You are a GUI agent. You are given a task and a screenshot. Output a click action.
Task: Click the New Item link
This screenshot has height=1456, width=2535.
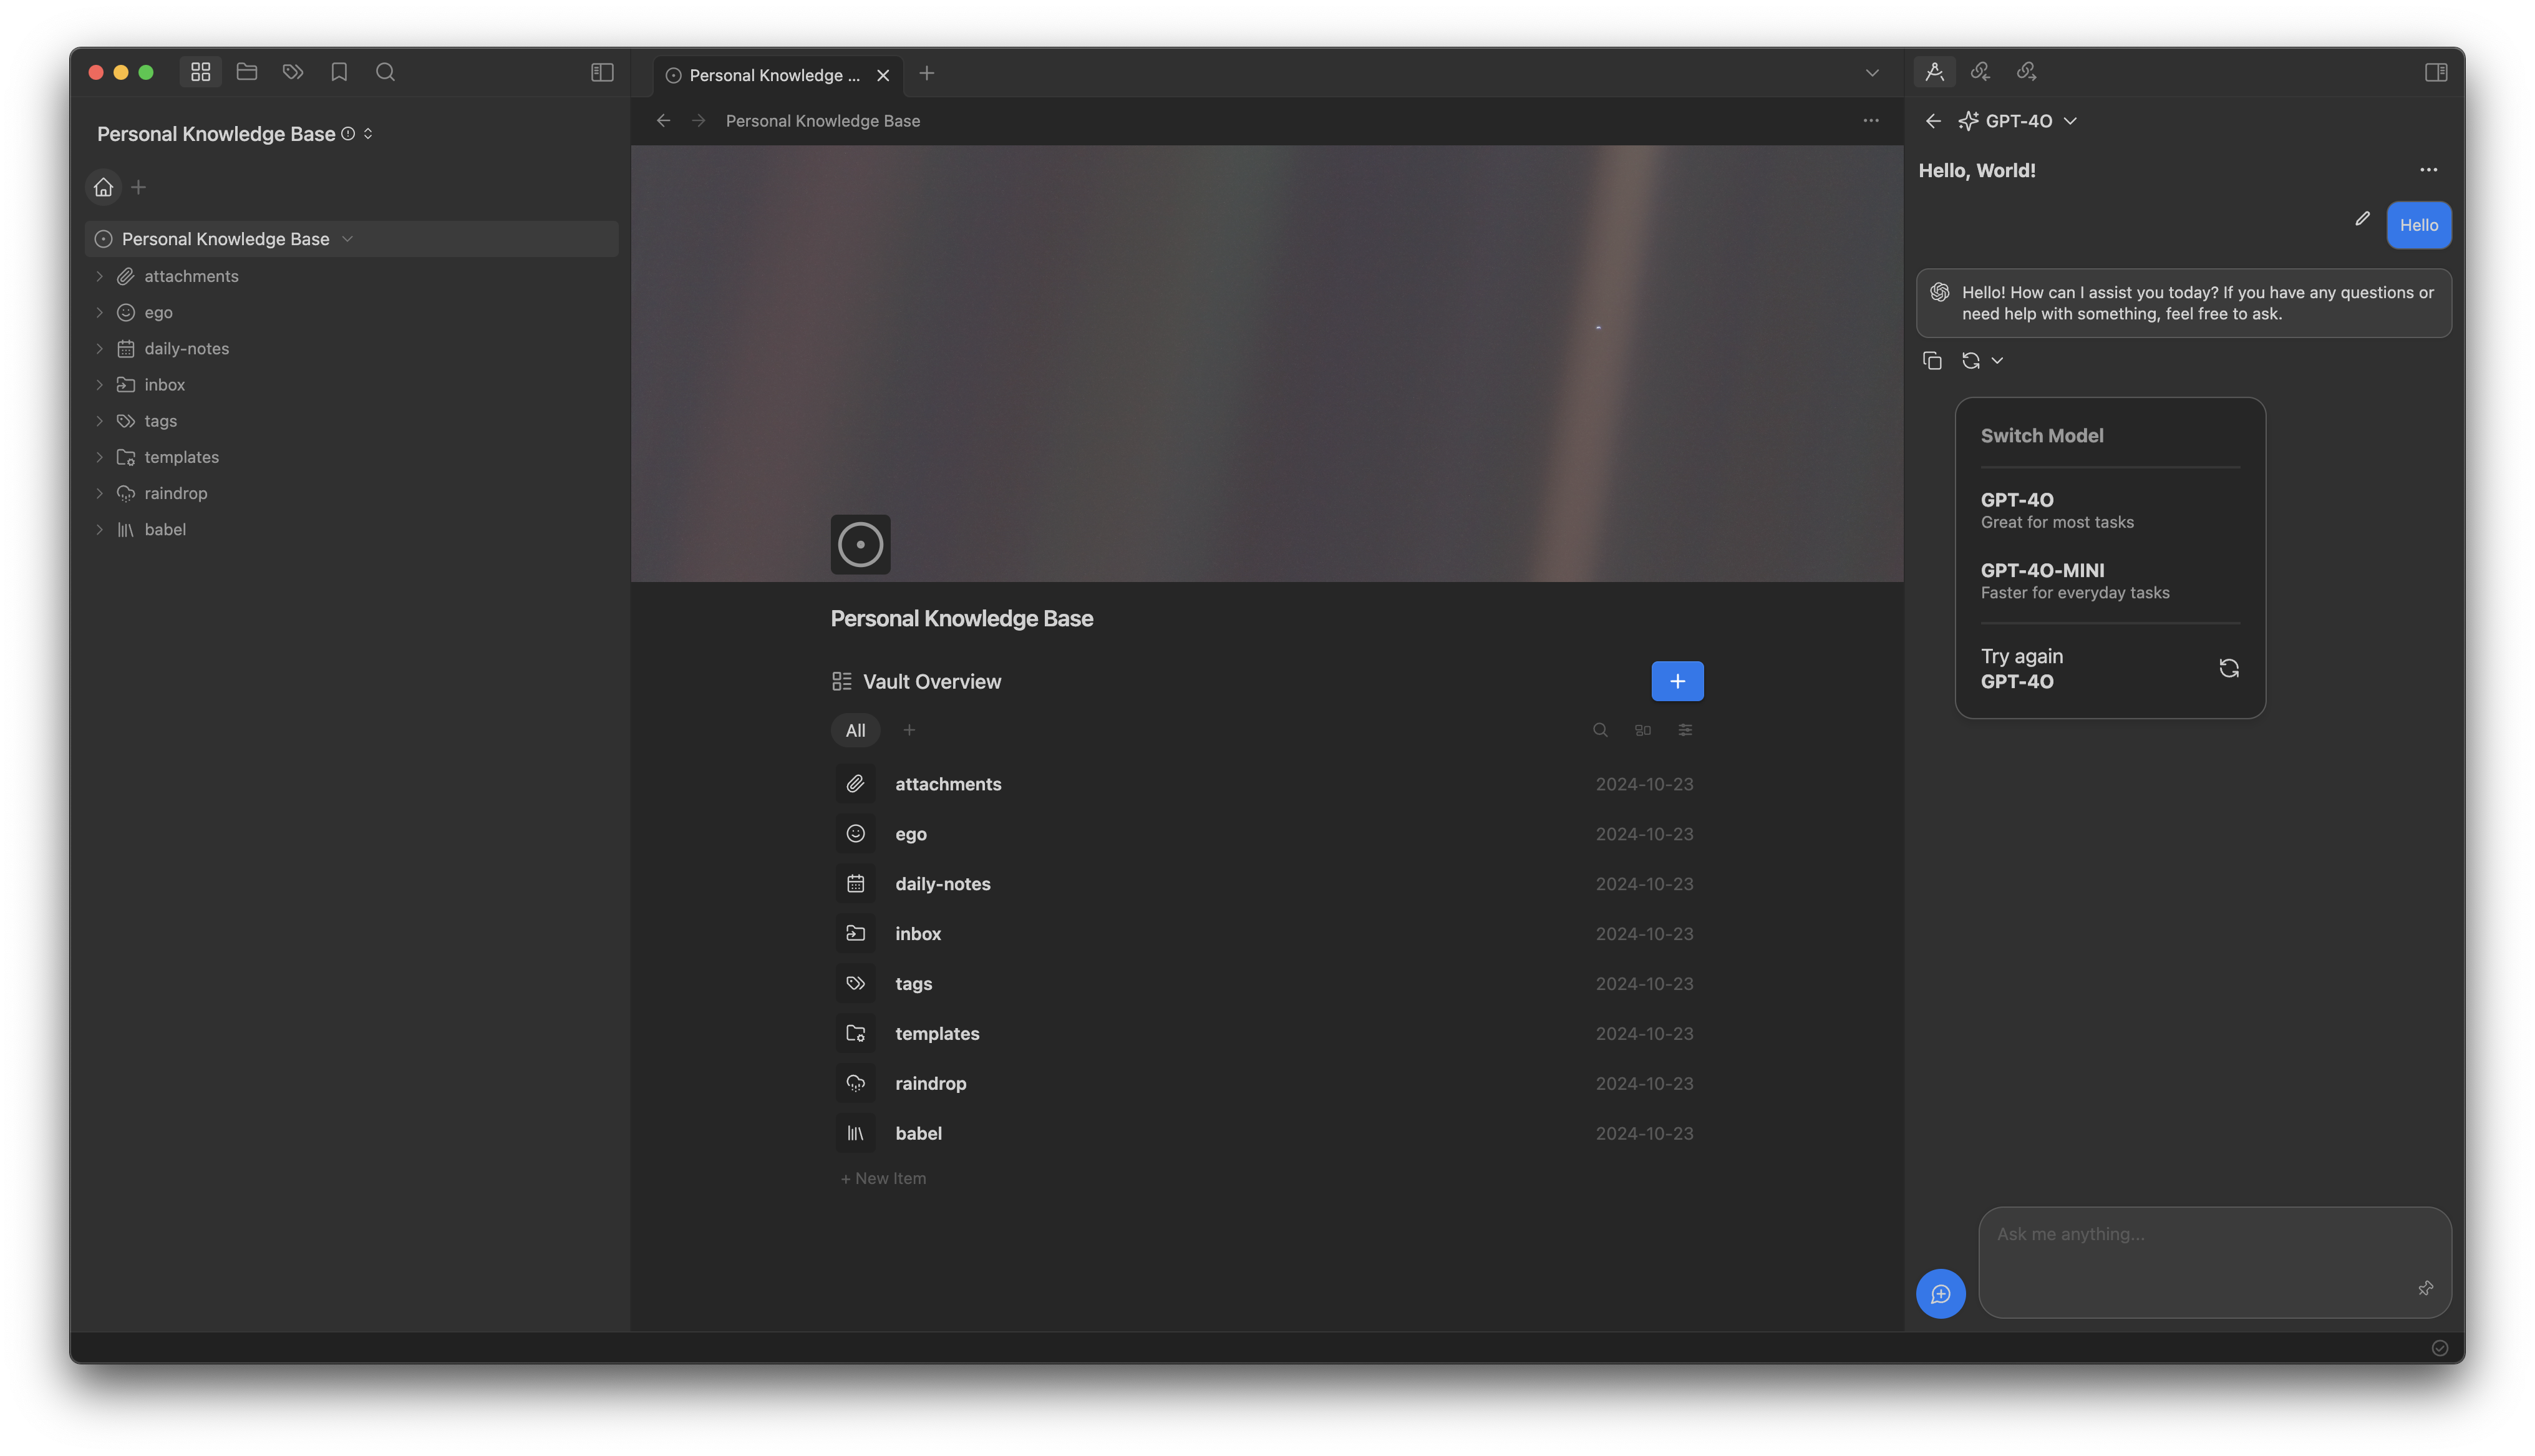pos(884,1178)
